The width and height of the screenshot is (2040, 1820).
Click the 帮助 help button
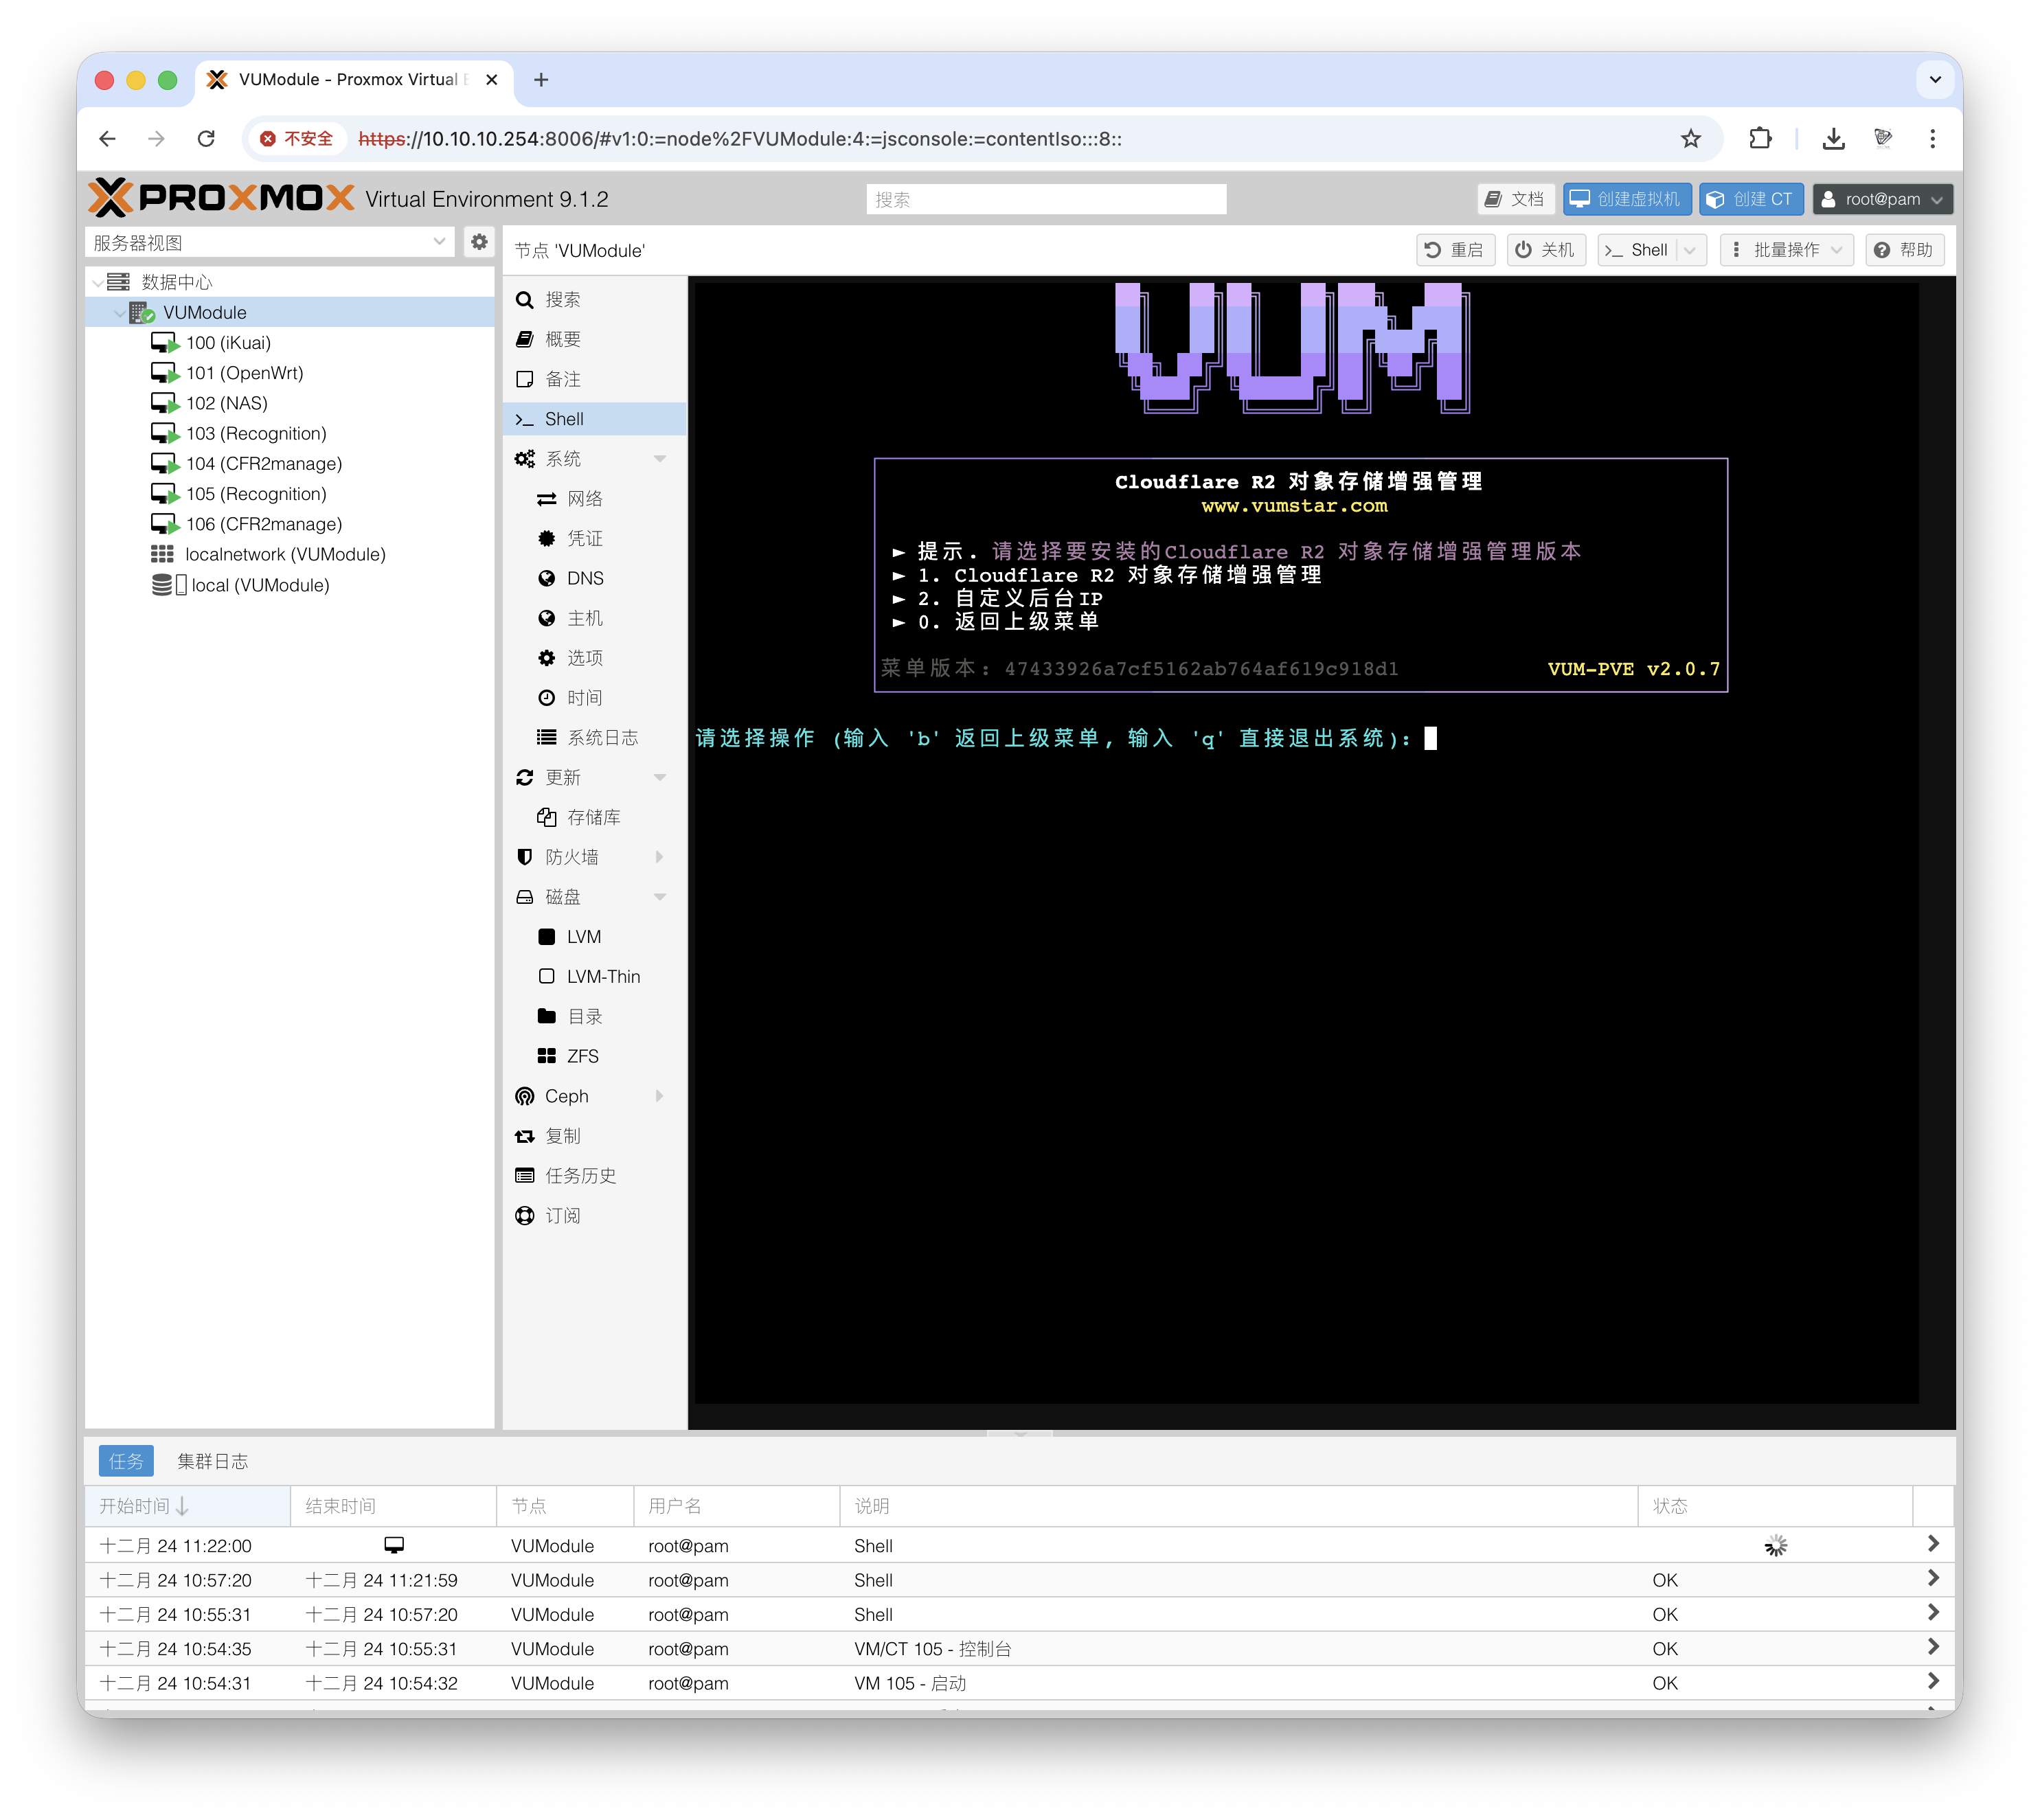pyautogui.click(x=1905, y=249)
